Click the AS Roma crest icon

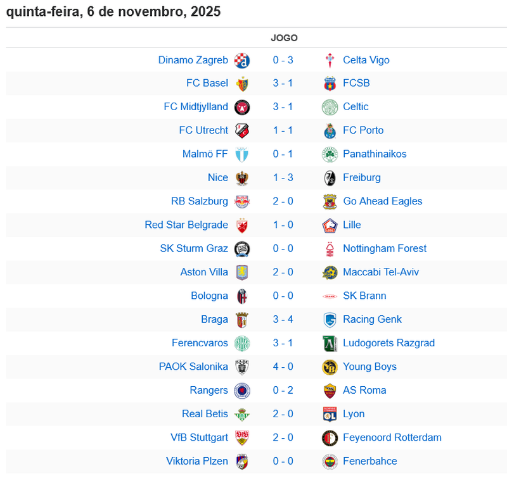(x=330, y=391)
